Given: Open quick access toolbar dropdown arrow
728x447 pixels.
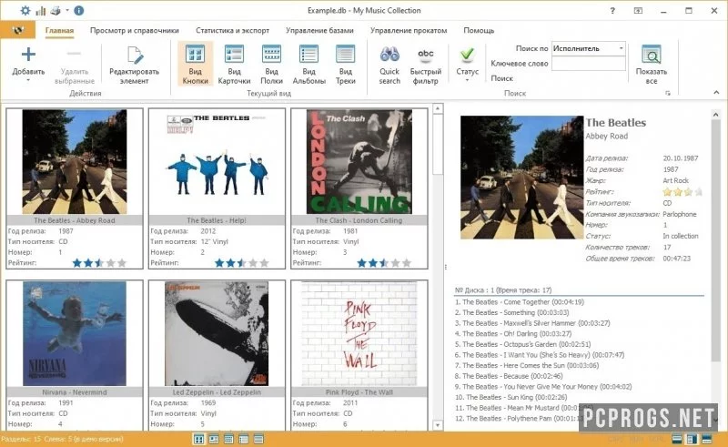Looking at the screenshot, I should pos(67,10).
